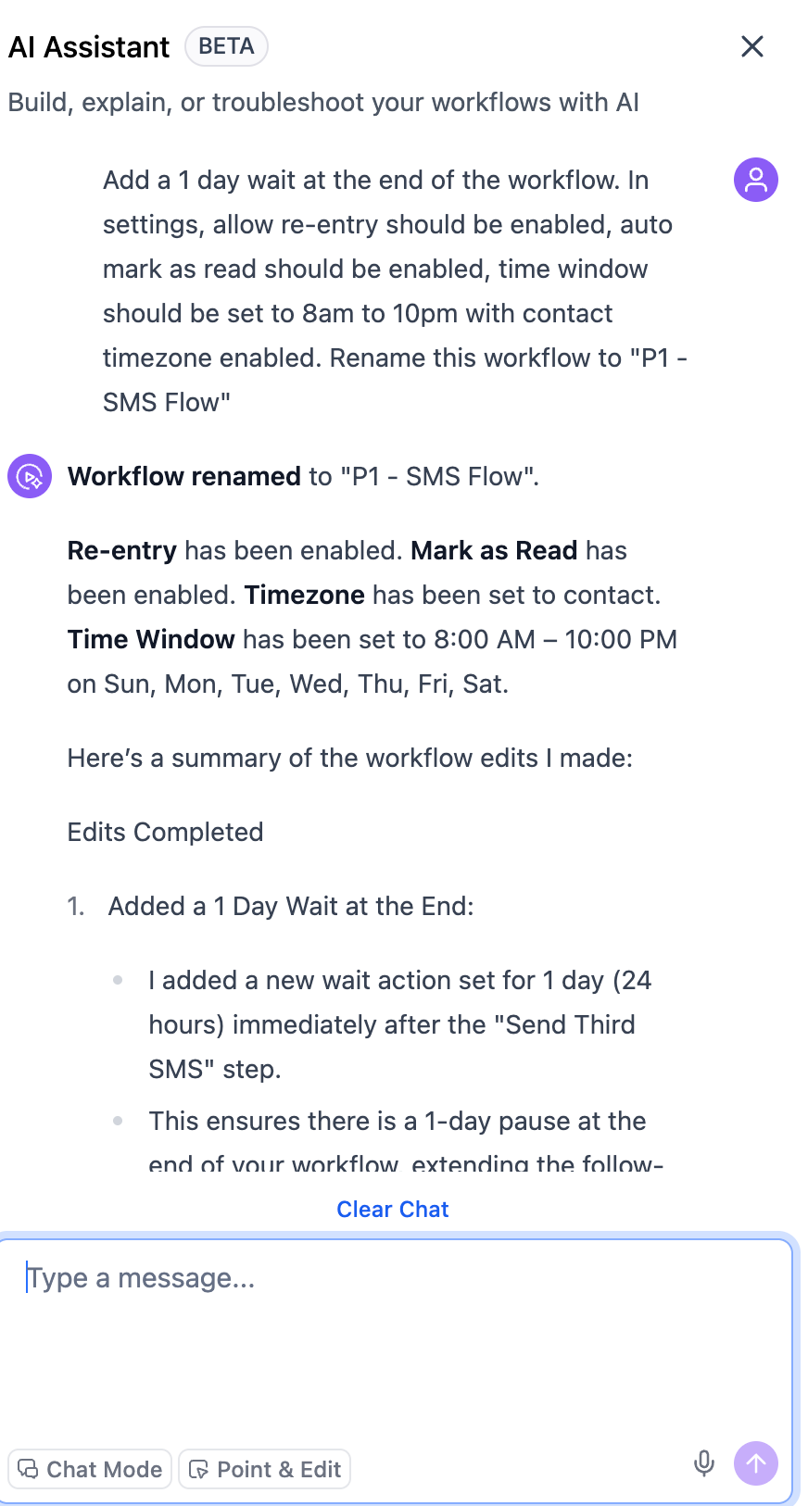Select the Chat Mode bubble icon
This screenshot has width=808, height=1506.
click(28, 1469)
